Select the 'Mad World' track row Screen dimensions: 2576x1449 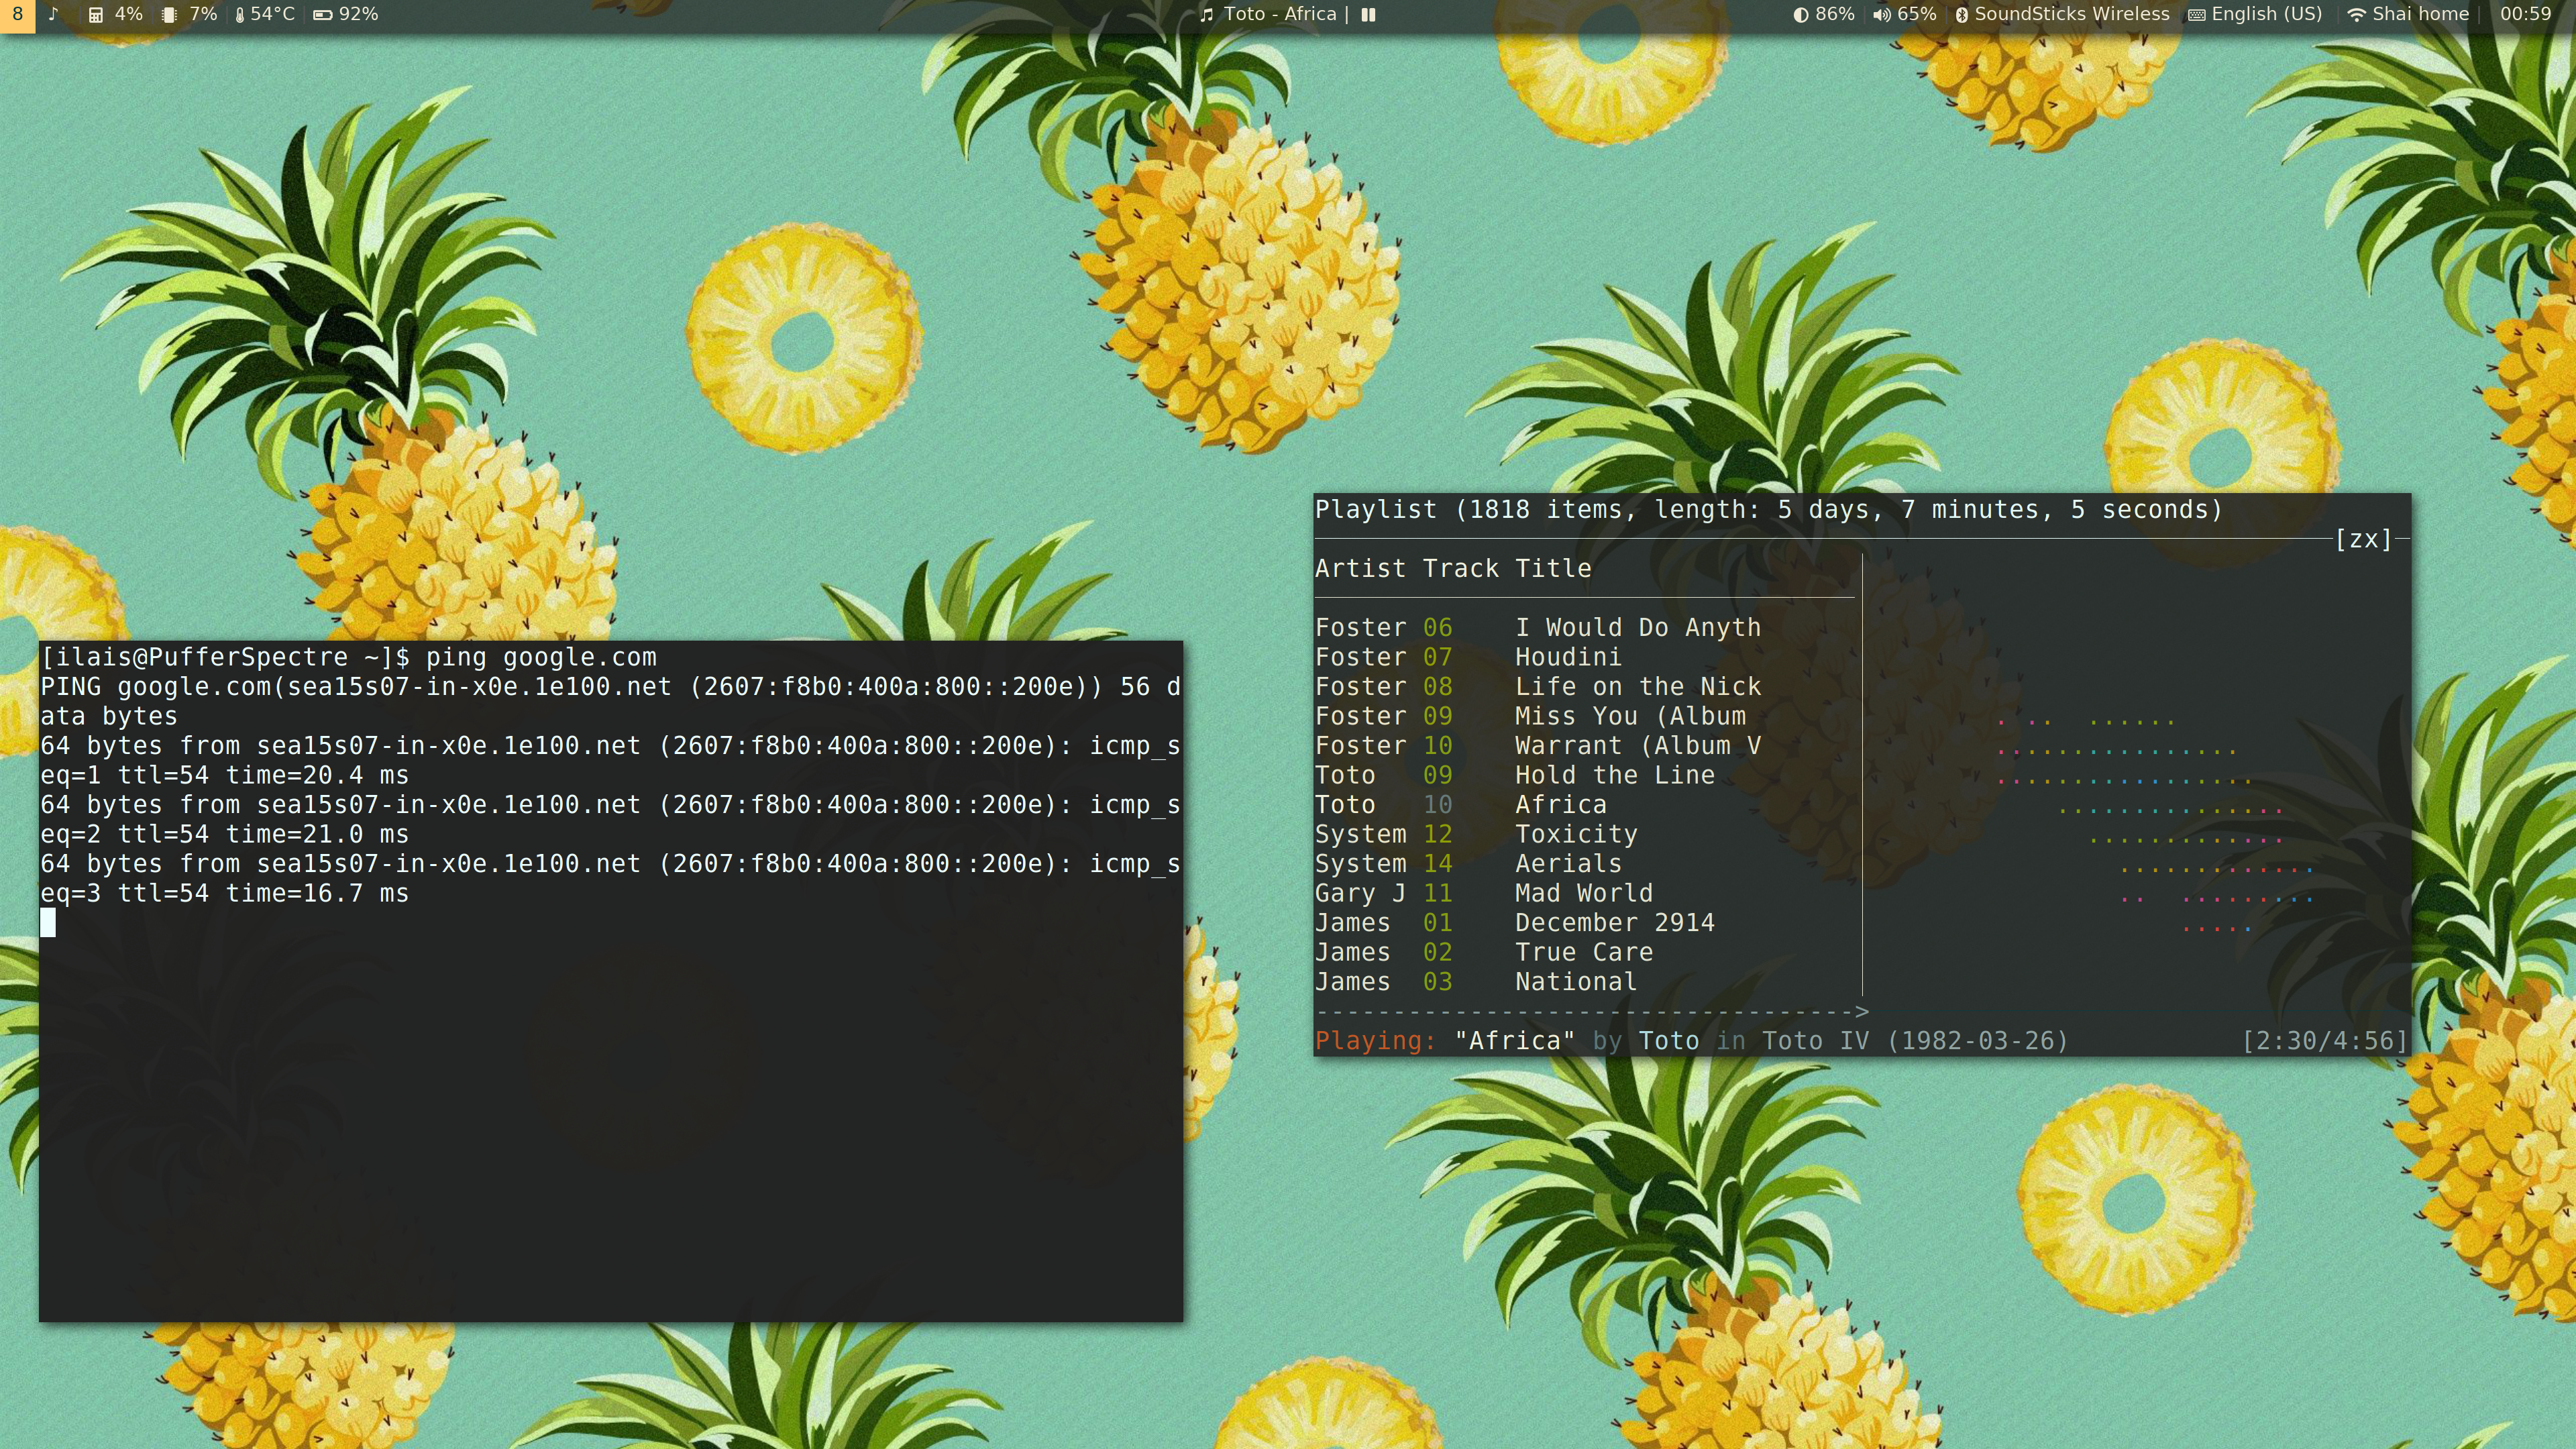[x=1585, y=894]
